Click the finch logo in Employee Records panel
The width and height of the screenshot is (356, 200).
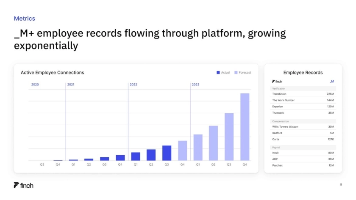point(277,81)
